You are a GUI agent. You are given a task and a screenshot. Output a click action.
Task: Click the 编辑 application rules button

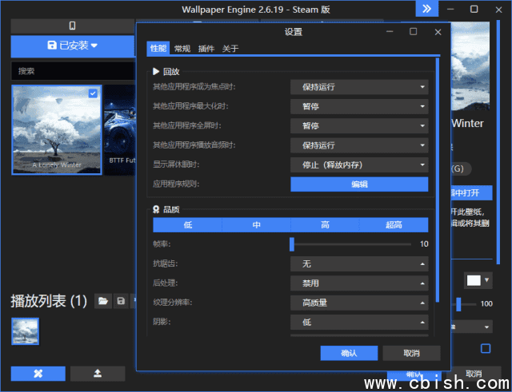coord(358,184)
